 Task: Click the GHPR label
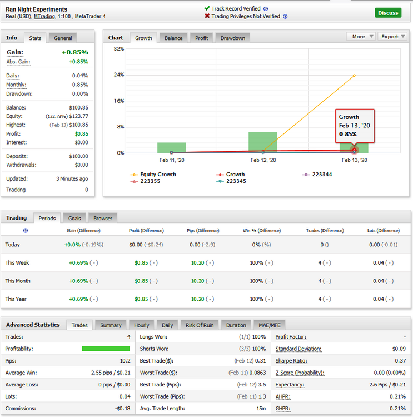tap(283, 409)
